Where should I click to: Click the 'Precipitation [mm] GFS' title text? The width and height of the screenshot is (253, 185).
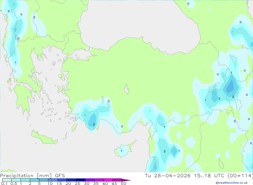32,176
